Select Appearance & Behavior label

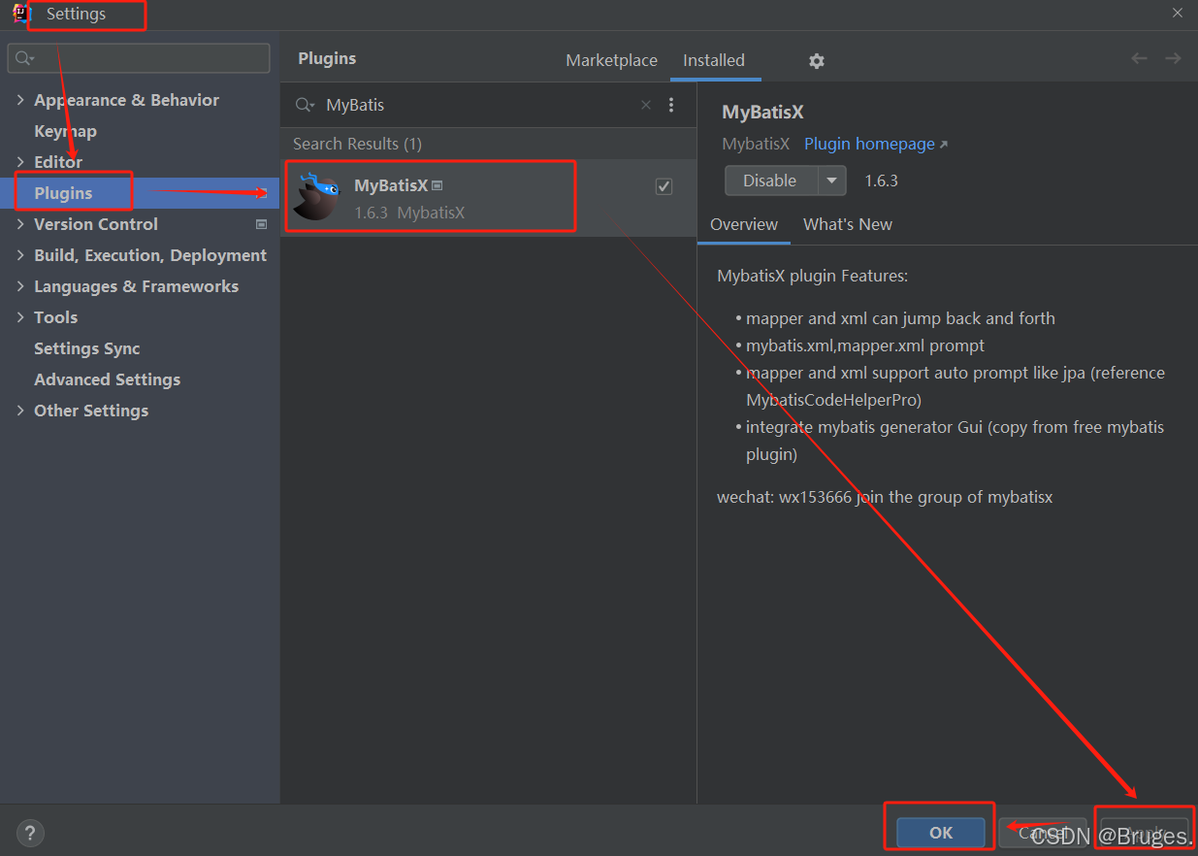(x=126, y=100)
